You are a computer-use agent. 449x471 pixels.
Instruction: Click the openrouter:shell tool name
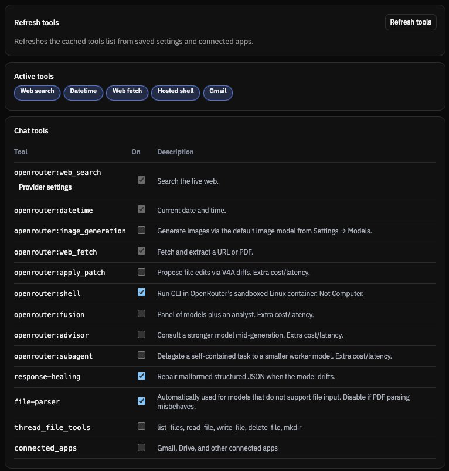[x=47, y=294]
